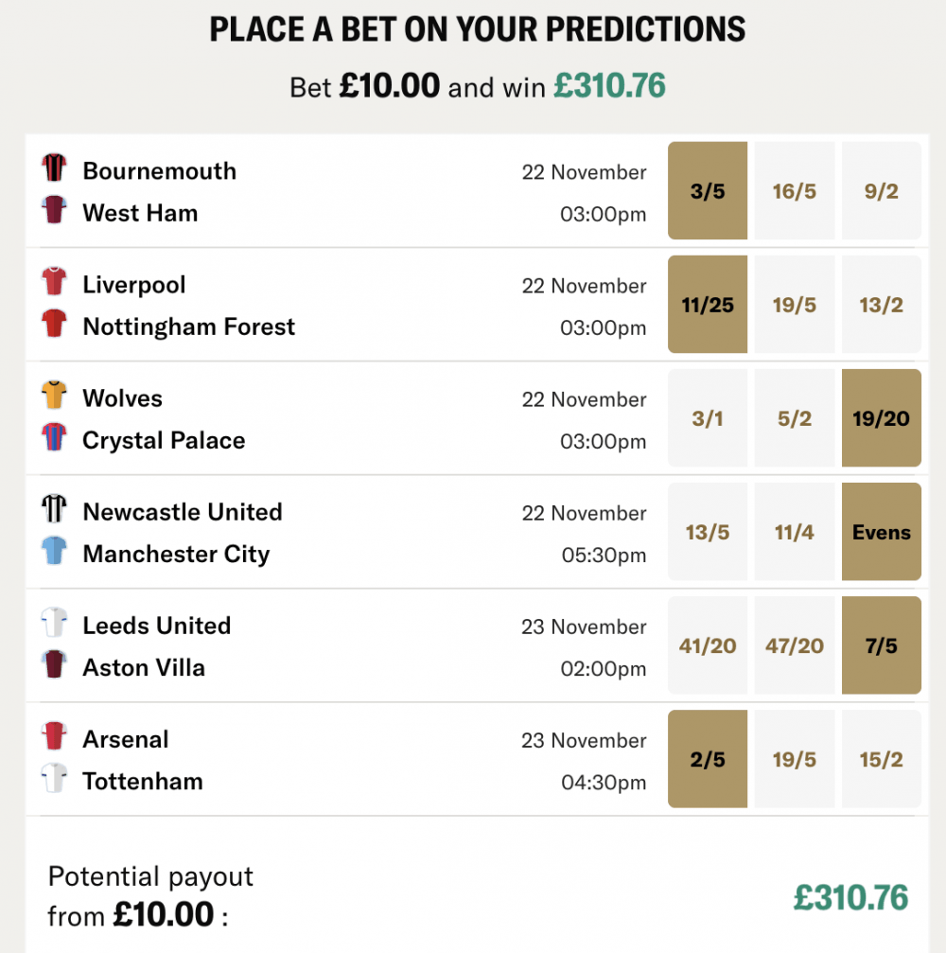Image resolution: width=946 pixels, height=953 pixels.
Task: Deselect the 19/20 Crystal Palace win selection
Action: pyautogui.click(x=881, y=417)
